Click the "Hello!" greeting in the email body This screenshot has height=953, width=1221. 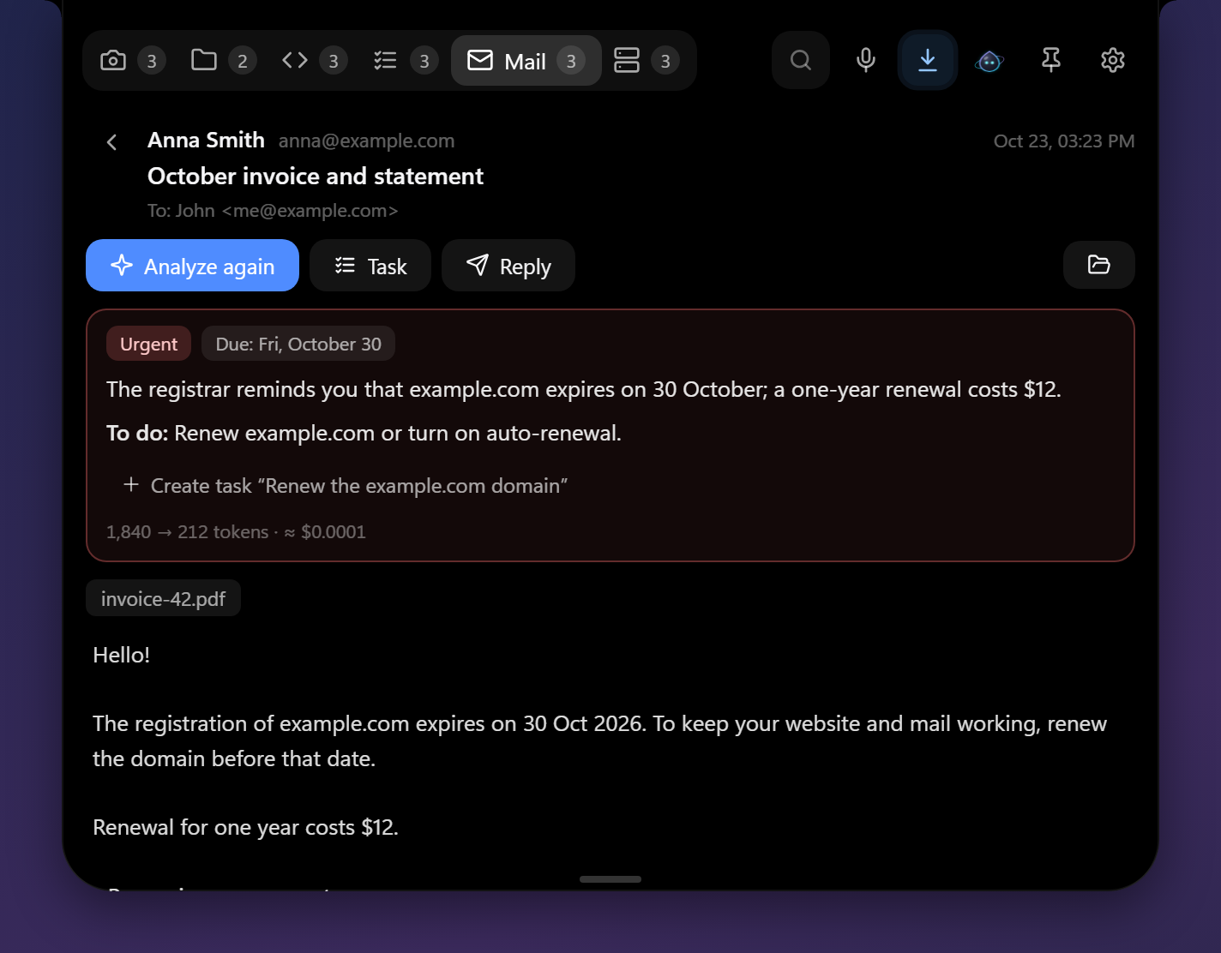click(x=121, y=655)
